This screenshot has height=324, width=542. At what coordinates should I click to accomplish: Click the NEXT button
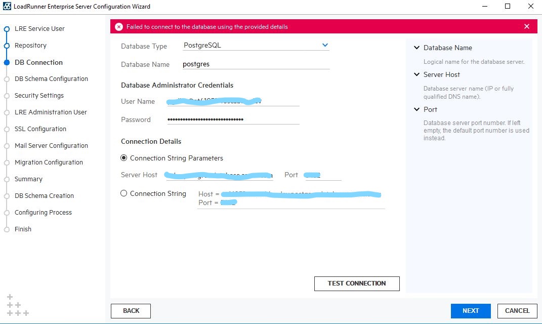point(471,311)
